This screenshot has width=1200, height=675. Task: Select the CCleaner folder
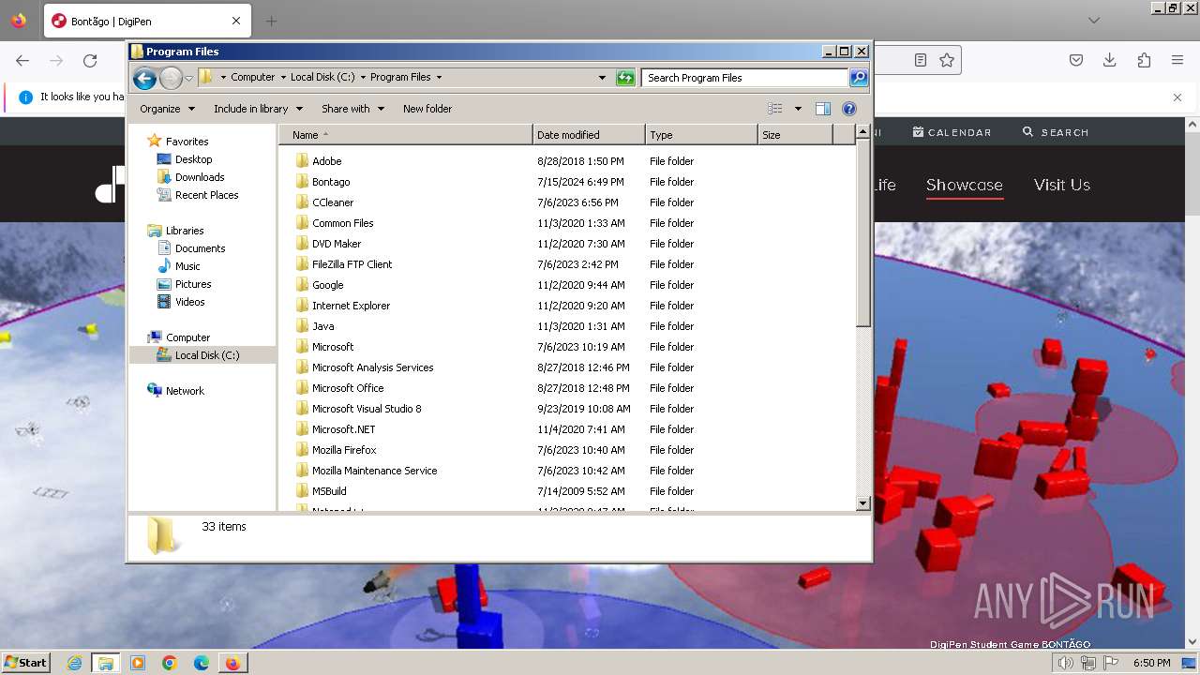coord(333,202)
